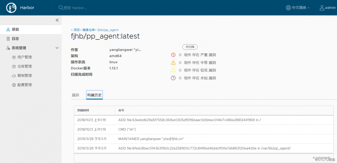Collapse the 系统管理 section chevron
The image size is (337, 163).
pos(57,48)
